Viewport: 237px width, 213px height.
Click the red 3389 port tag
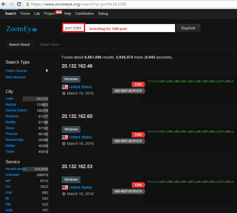point(138,84)
